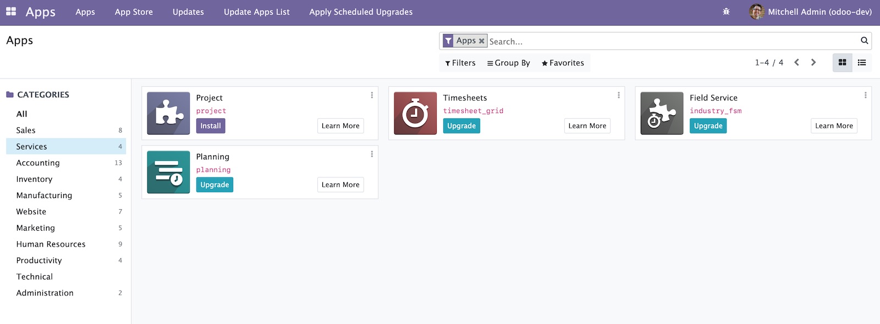Open the home apps grid menu icon

11,12
